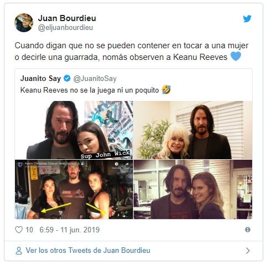Screen dimensions: 266x264
Task: Open the 'Sup John Wick' selfie photo
Action: [x=74, y=130]
